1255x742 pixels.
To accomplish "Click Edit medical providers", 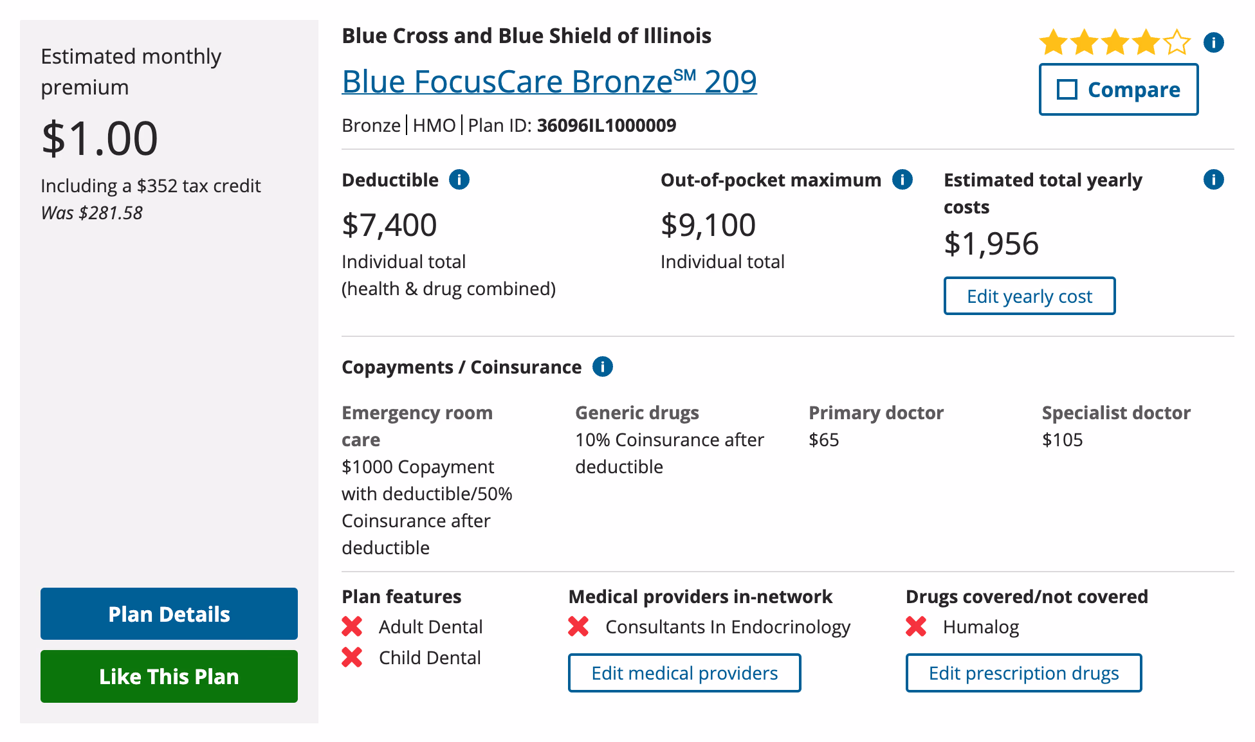I will click(x=684, y=673).
